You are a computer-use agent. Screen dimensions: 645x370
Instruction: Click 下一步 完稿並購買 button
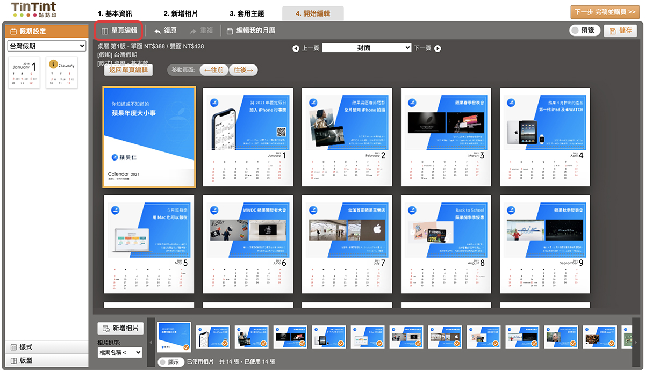point(605,12)
